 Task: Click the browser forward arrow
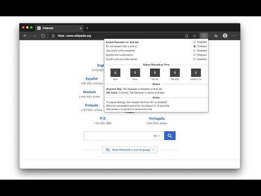(x=34, y=36)
